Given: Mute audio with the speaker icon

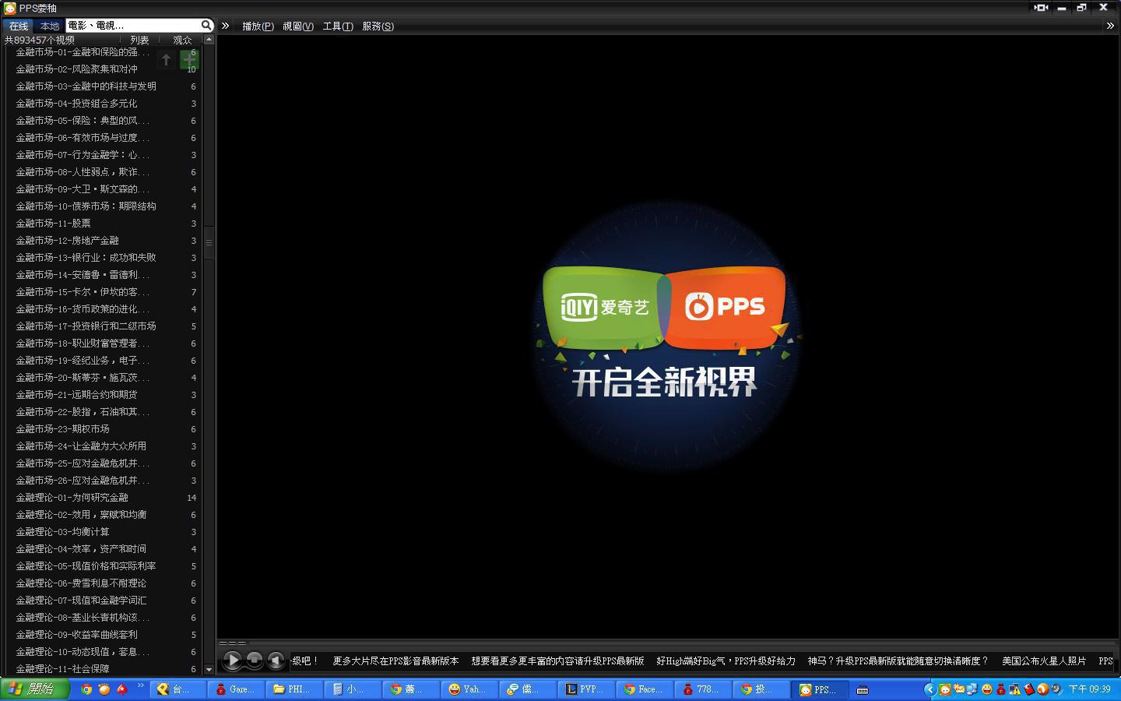Looking at the screenshot, I should pos(276,660).
